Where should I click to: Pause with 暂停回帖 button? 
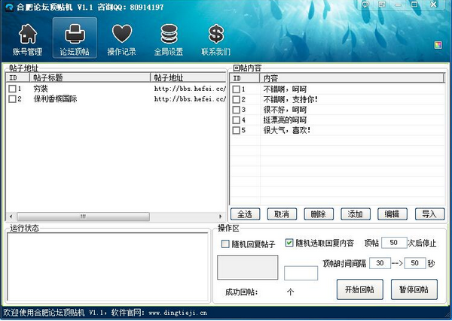(x=414, y=289)
